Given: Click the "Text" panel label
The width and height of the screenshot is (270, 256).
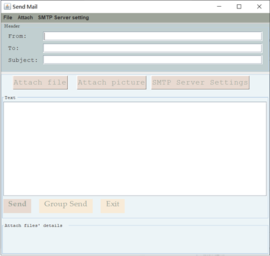Looking at the screenshot, I should (x=10, y=98).
